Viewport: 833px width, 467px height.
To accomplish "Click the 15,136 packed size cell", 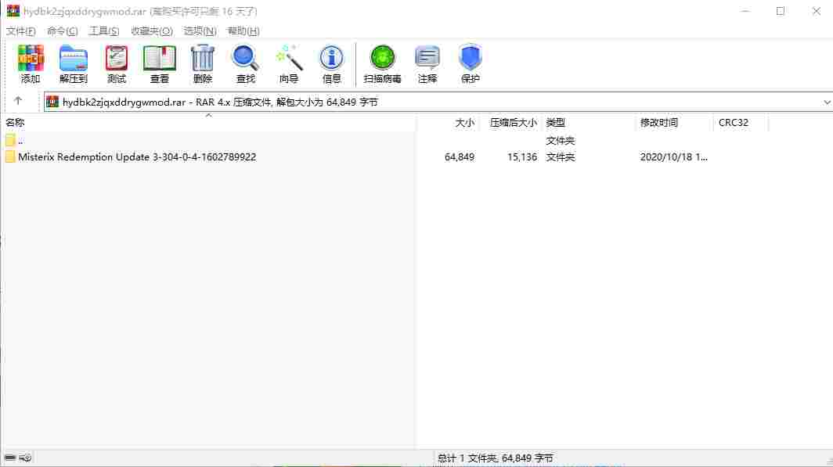I will click(x=522, y=156).
